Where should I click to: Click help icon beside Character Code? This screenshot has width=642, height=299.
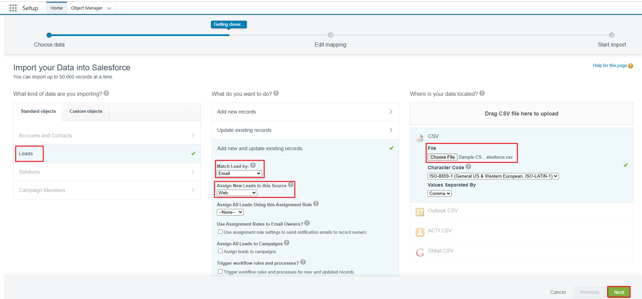pyautogui.click(x=468, y=167)
